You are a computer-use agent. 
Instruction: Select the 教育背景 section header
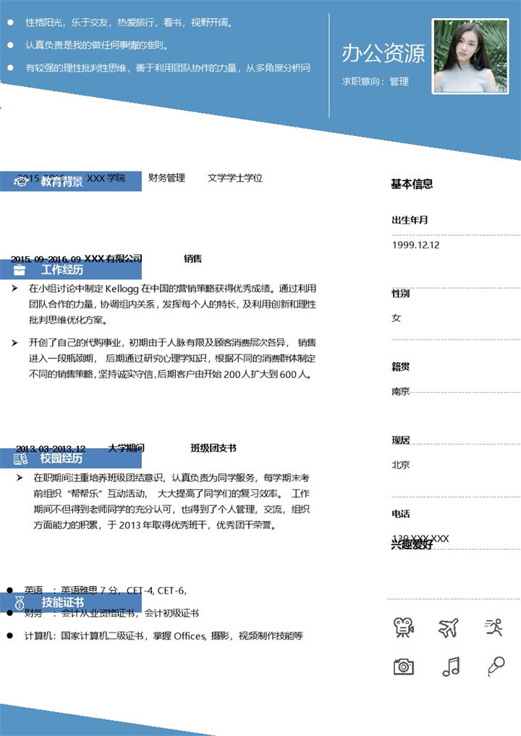[70, 181]
